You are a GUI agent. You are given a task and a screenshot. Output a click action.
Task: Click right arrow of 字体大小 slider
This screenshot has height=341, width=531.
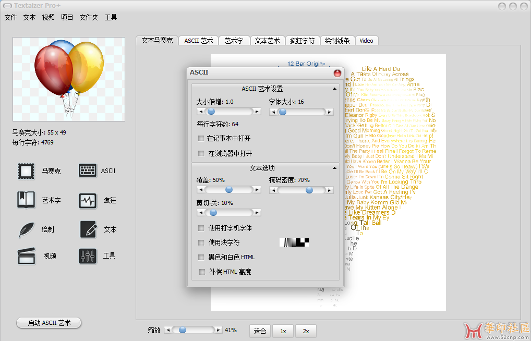point(329,112)
